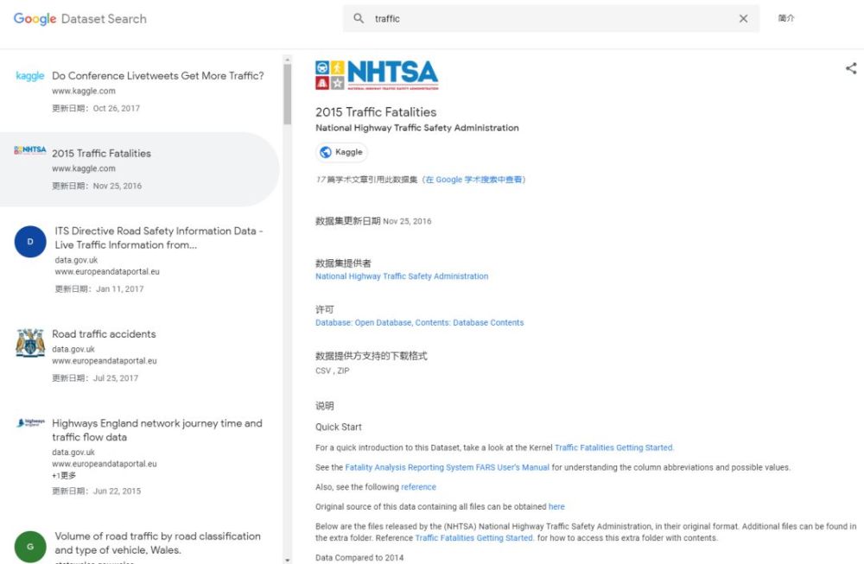Screen dimensions: 864x564
Task: Click data.gov.uk under ITS Directive result
Action: (x=76, y=260)
